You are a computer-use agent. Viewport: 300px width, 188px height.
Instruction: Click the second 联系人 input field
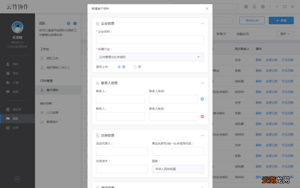pyautogui.click(x=120, y=116)
